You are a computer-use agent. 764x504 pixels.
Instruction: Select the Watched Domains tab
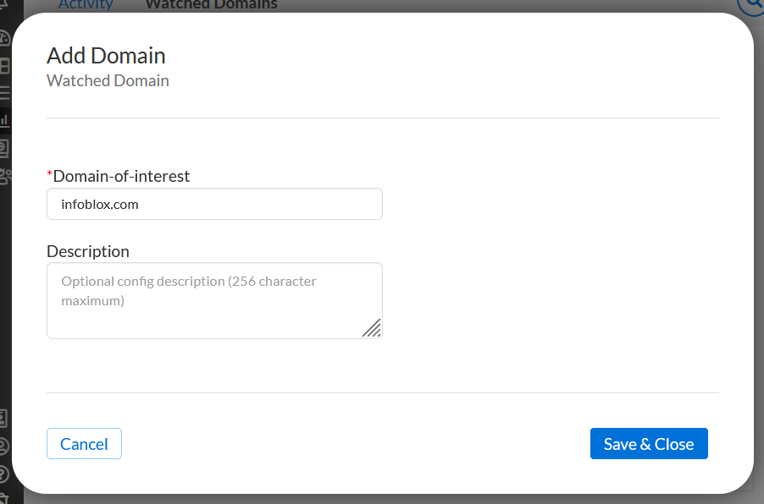pyautogui.click(x=211, y=5)
